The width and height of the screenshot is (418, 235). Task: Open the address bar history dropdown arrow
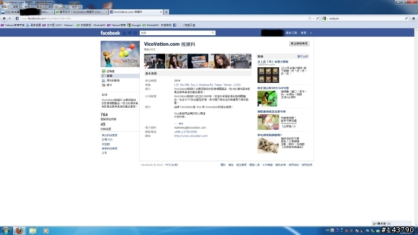313,18
